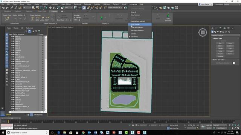Hide the Curb object via eye icon
This screenshot has height=135, width=241.
(x=12, y=68)
